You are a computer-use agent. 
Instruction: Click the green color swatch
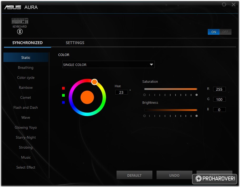pos(63,95)
